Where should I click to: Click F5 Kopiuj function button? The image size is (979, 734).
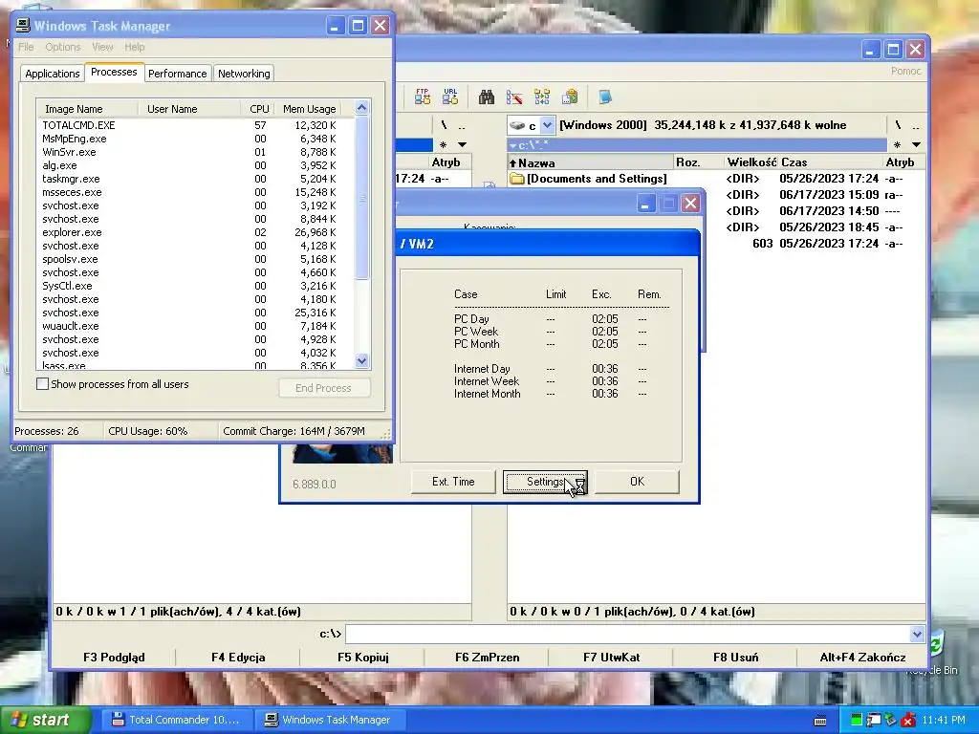[362, 657]
